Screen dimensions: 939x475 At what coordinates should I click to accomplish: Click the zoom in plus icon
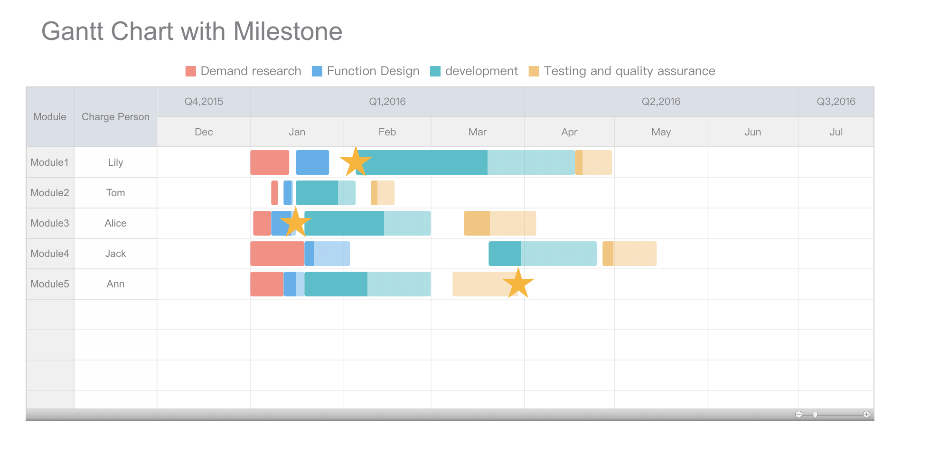pos(866,415)
